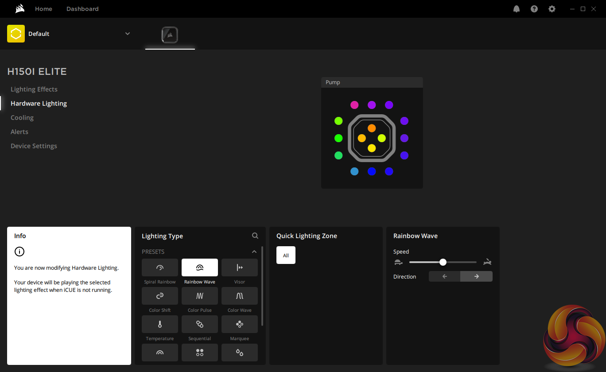The width and height of the screenshot is (606, 372).
Task: Click the slow turtle speed icon
Action: pos(398,262)
